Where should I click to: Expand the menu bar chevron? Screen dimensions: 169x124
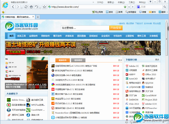pos(93,2)
